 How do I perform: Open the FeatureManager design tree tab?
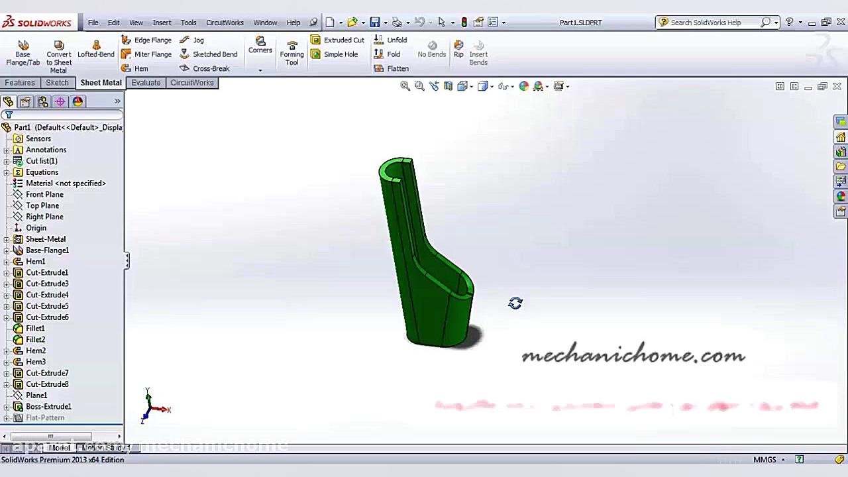tap(8, 101)
